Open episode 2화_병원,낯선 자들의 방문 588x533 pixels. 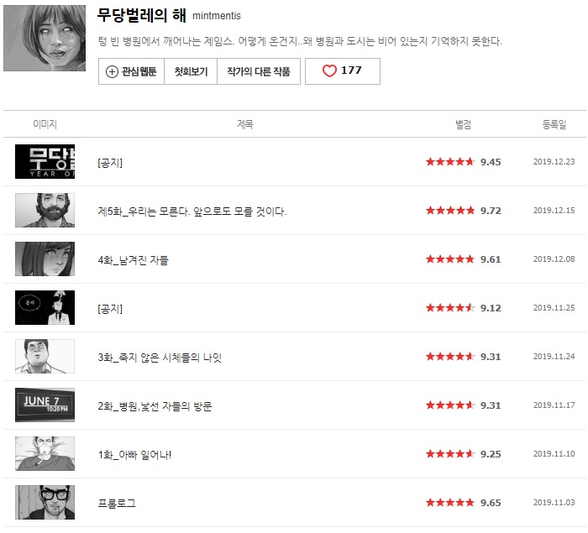(x=155, y=405)
